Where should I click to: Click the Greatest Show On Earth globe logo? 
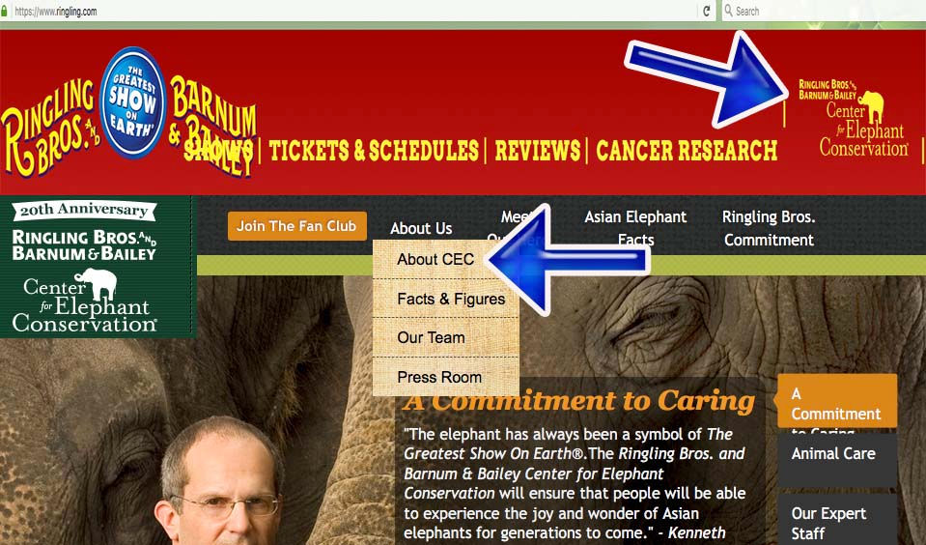(133, 102)
